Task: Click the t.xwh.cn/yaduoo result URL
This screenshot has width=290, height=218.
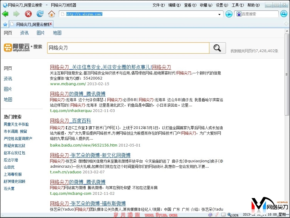Action: 66,172
